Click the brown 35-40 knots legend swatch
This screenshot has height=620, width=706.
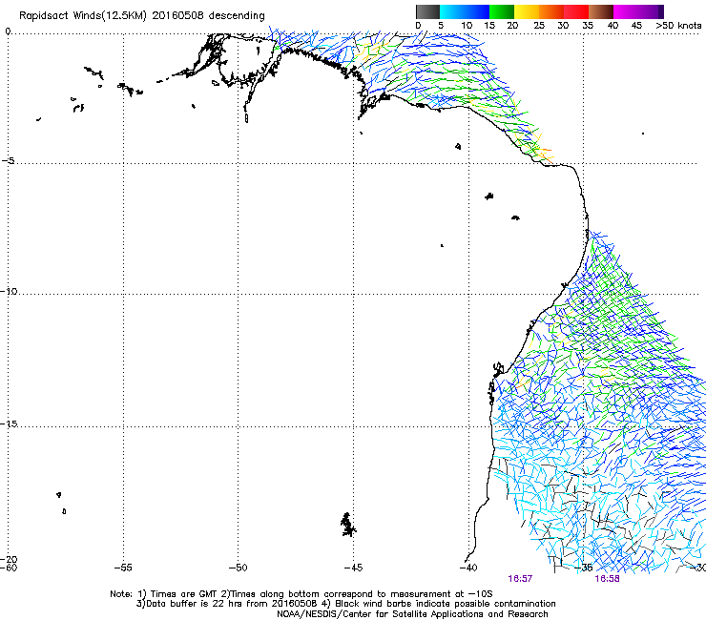[601, 11]
